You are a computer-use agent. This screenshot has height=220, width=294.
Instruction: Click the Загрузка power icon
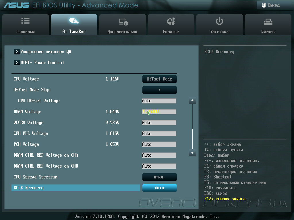[x=219, y=21]
